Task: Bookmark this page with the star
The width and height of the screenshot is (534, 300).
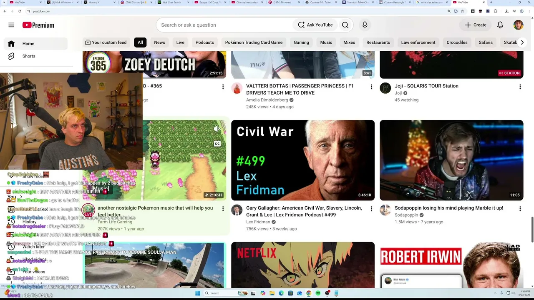Action: point(462,11)
